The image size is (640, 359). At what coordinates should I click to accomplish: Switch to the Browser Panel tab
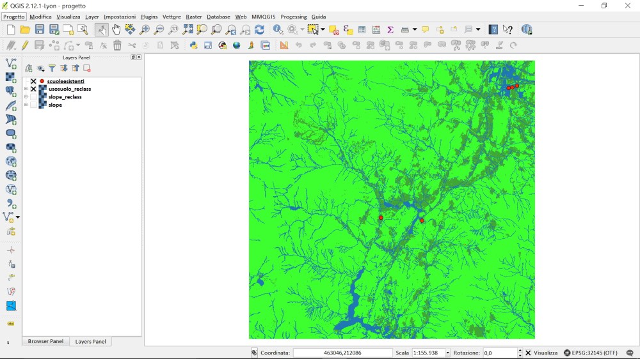(x=45, y=341)
